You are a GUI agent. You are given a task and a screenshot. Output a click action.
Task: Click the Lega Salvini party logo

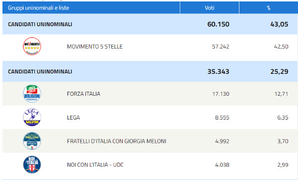[32, 117]
